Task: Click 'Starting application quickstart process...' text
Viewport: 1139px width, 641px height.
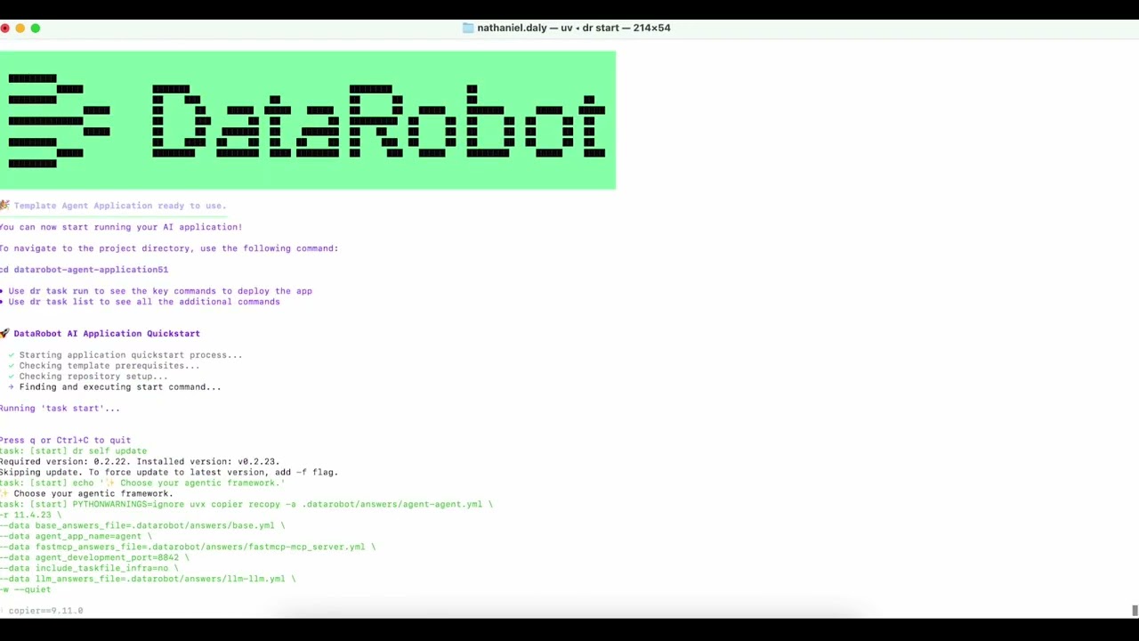Action: pos(131,355)
